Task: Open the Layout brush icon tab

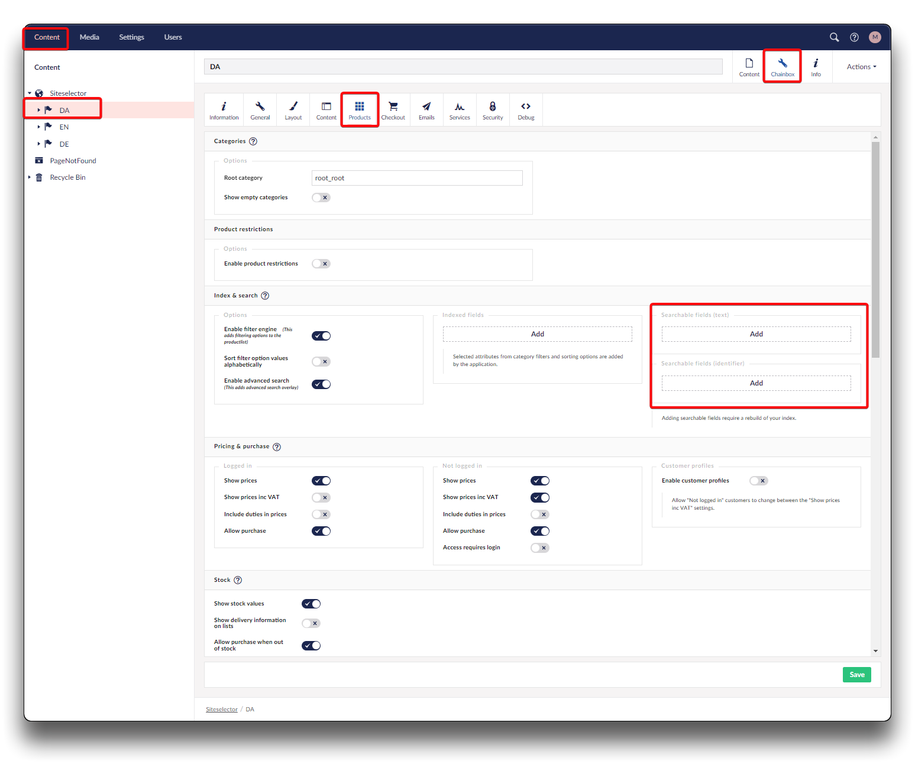Action: pyautogui.click(x=293, y=110)
